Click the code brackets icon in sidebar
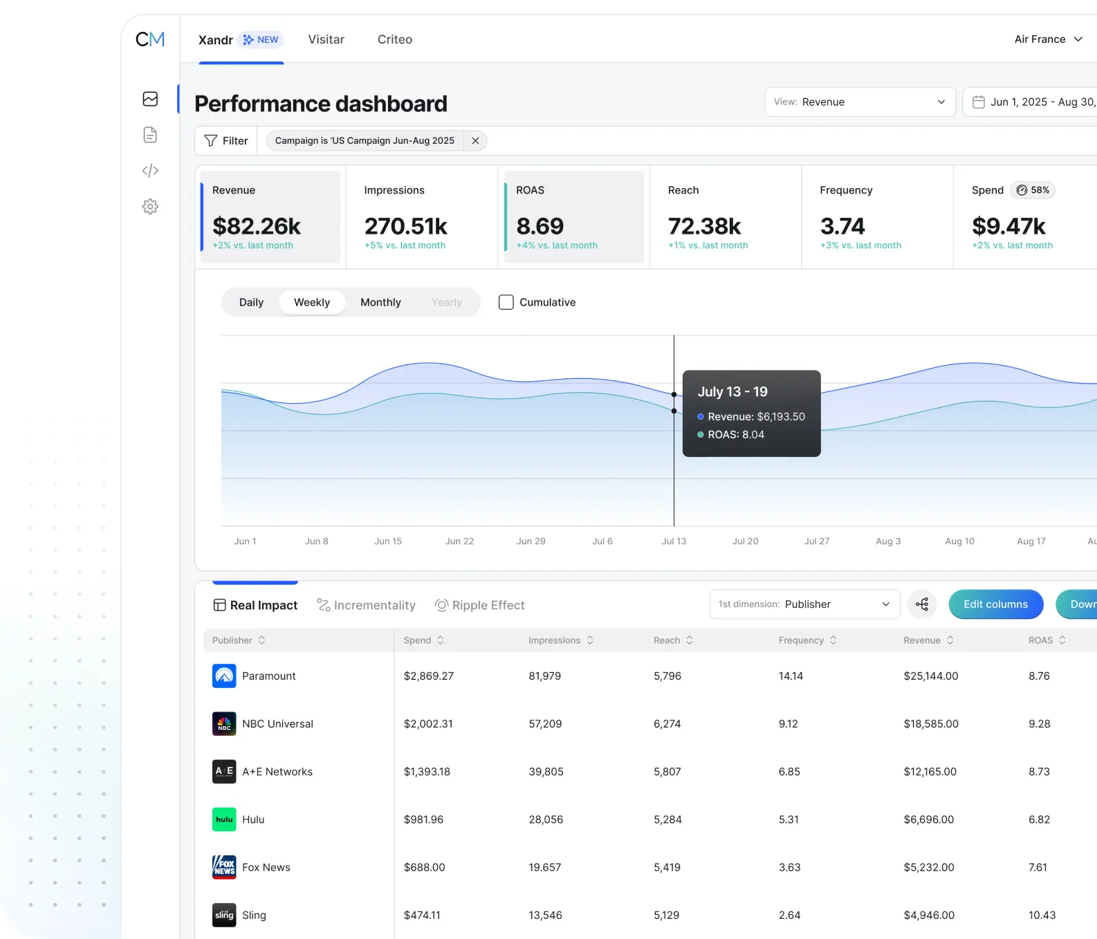1097x939 pixels. click(150, 171)
